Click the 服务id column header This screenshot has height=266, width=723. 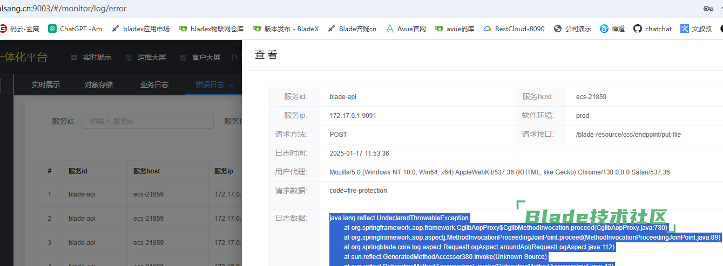pos(78,171)
